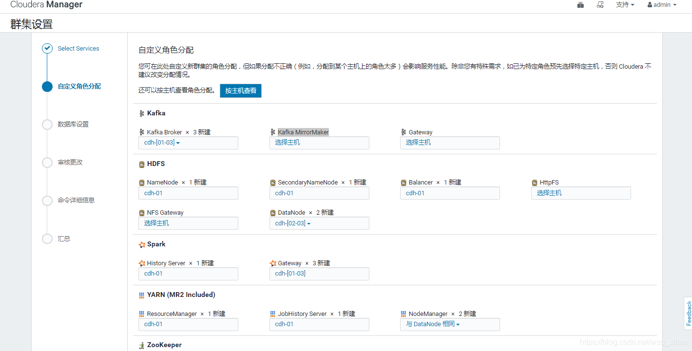Click the Kafka service icon
The width and height of the screenshot is (692, 351).
click(142, 113)
